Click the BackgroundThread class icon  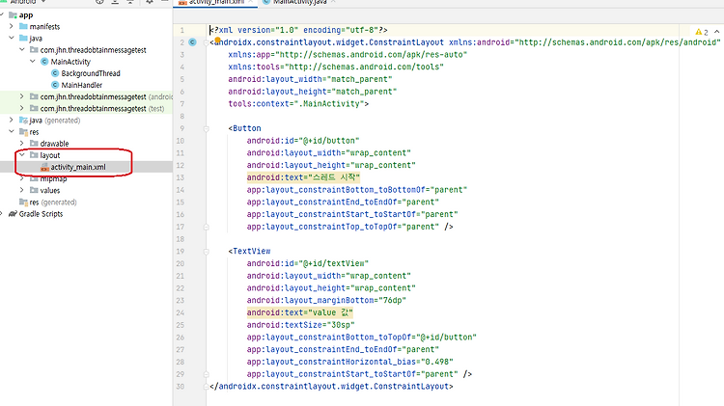click(x=55, y=73)
